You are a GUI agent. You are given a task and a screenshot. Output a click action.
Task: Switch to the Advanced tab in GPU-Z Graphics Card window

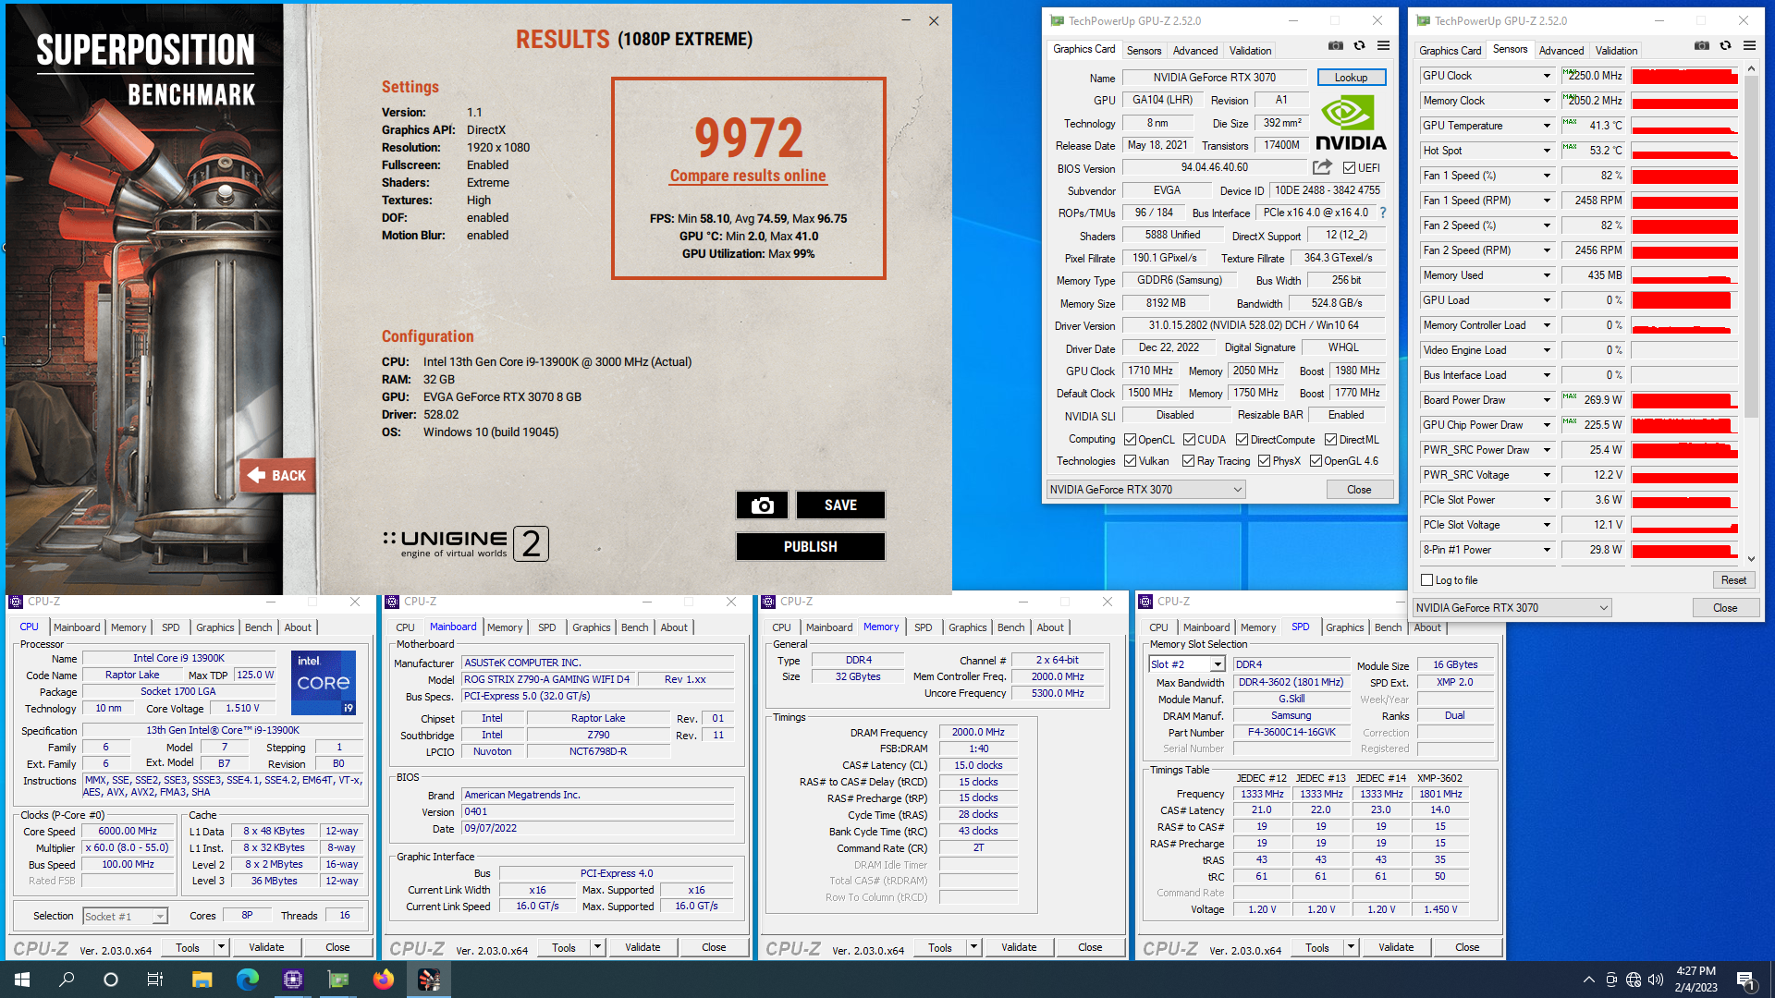(x=1194, y=51)
